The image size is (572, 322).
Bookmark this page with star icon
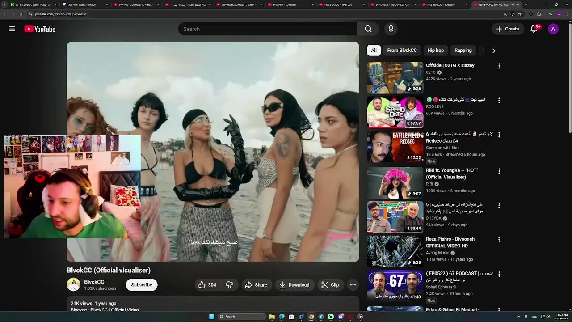[519, 14]
